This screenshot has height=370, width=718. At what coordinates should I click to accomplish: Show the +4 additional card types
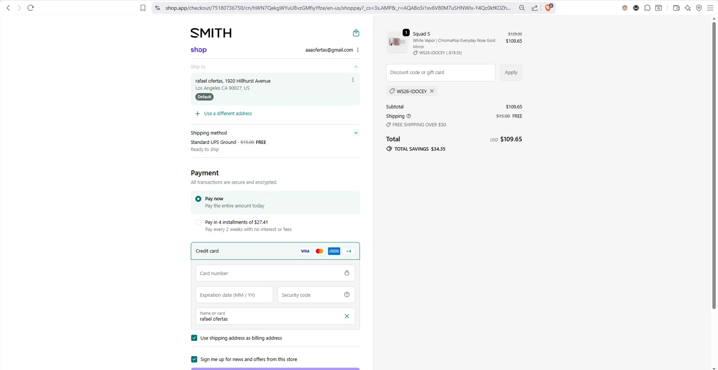[348, 251]
